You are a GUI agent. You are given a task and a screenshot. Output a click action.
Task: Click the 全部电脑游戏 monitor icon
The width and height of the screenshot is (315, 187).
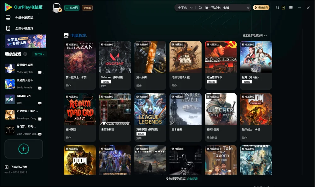(x=8, y=18)
